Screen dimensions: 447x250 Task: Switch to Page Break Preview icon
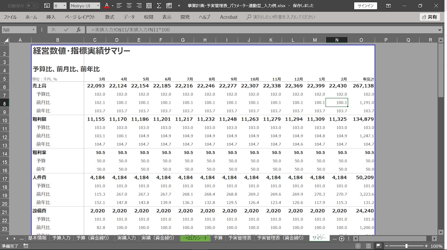(378, 246)
